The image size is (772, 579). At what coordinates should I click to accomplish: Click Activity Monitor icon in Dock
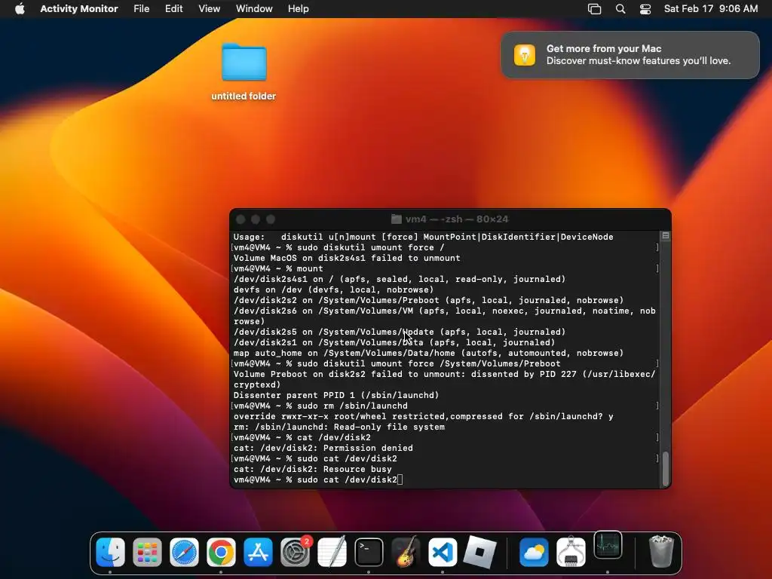(x=608, y=545)
